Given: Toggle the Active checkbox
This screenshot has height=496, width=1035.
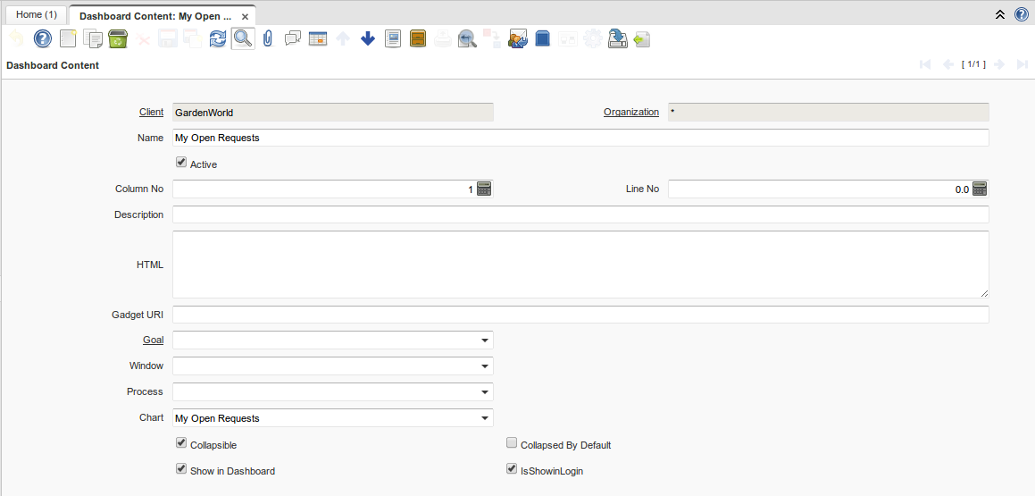Looking at the screenshot, I should click(x=181, y=162).
